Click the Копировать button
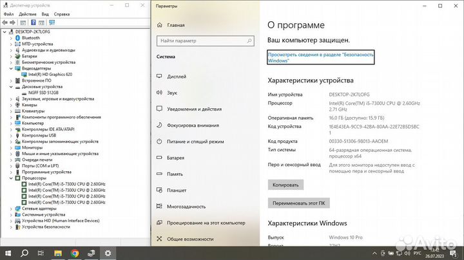Viewport: 464px width, 260px height. click(x=285, y=185)
